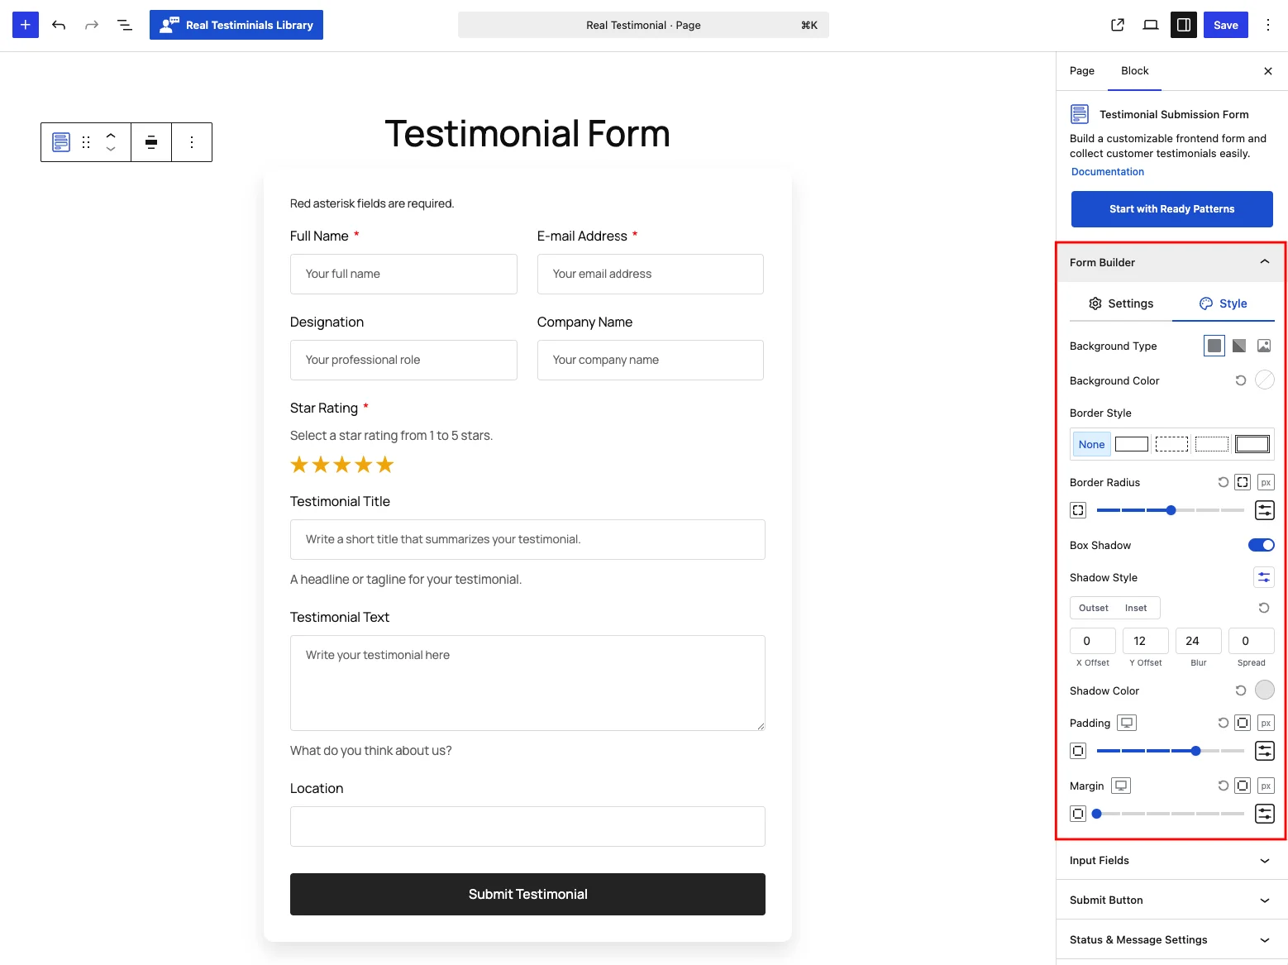Open Border Radius custom value controls
This screenshot has width=1288, height=965.
[x=1265, y=510]
